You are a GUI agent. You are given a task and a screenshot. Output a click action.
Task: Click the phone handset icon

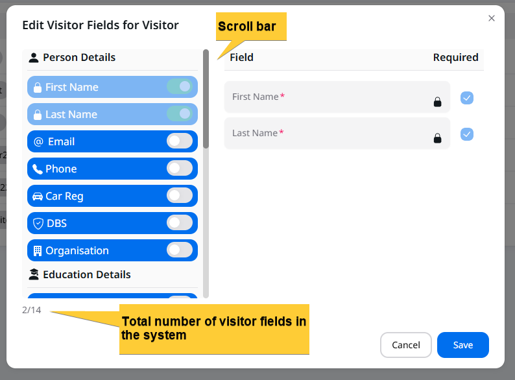[37, 169]
